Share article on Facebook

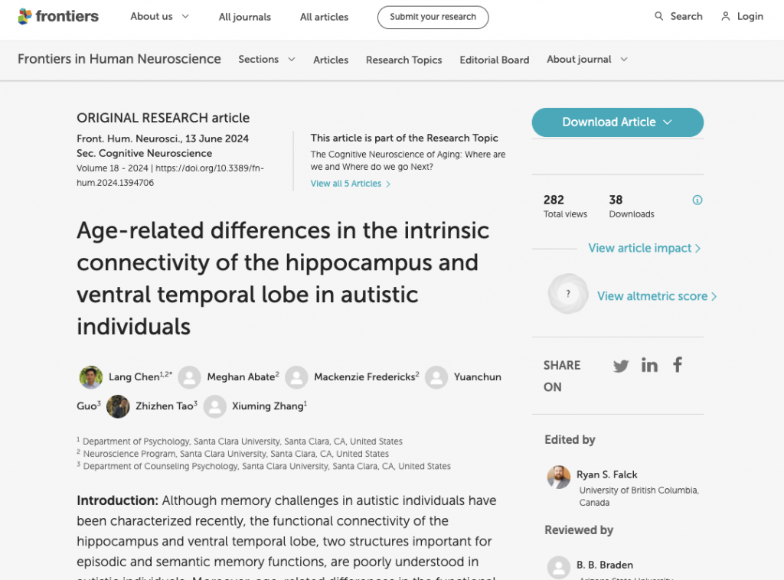click(678, 365)
